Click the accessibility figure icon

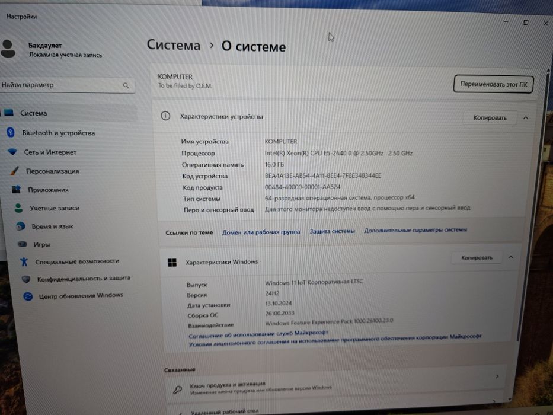[x=24, y=261]
